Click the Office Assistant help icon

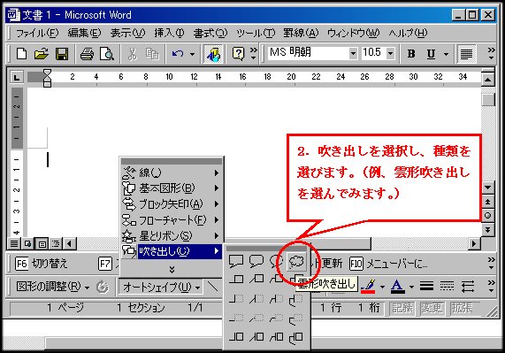pos(238,54)
